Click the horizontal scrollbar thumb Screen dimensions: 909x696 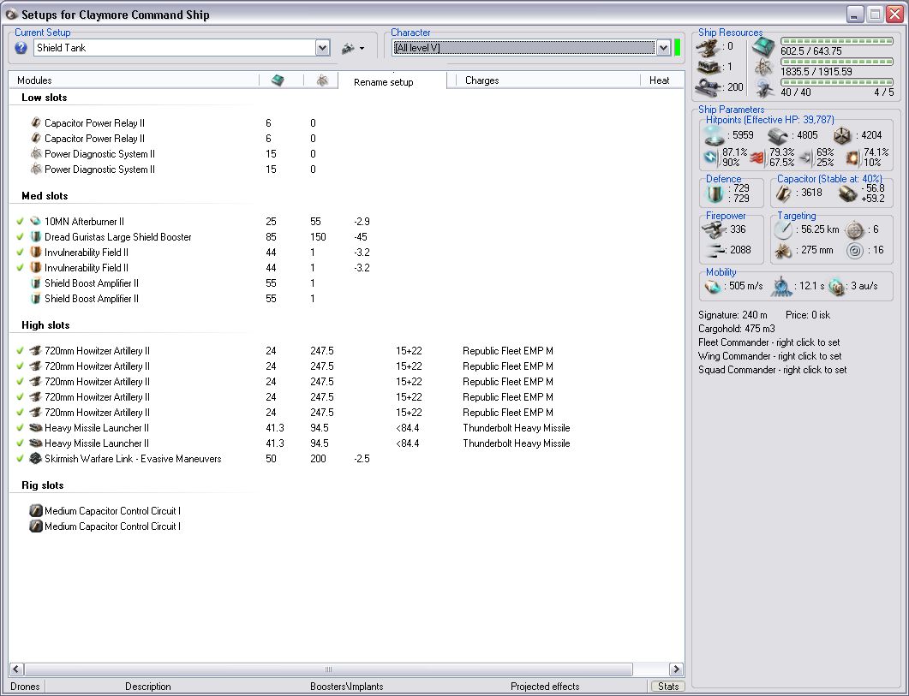328,669
